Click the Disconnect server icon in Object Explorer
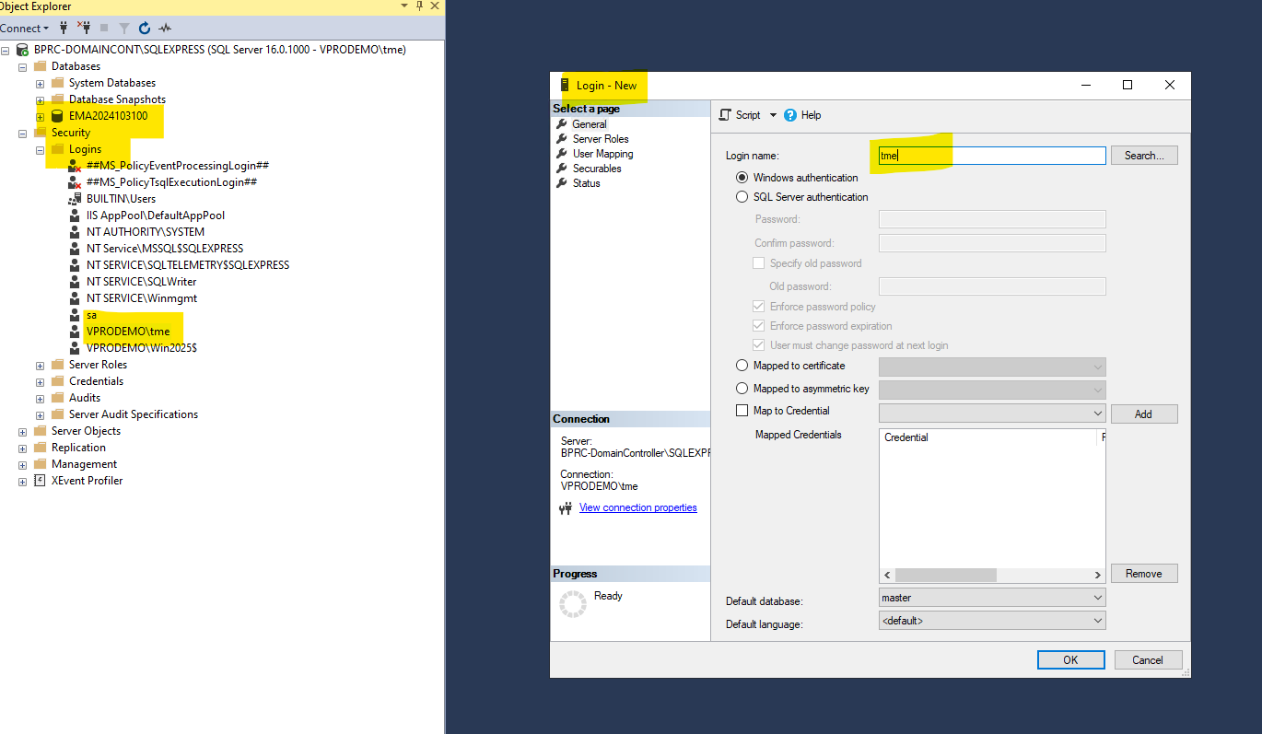 pyautogui.click(x=85, y=29)
